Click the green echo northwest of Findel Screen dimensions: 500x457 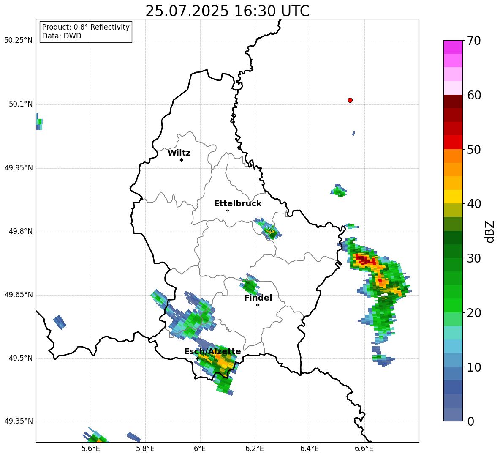click(250, 284)
